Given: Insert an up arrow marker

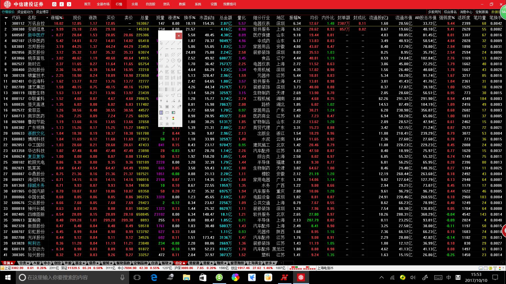Looking at the screenshot, I should tap(161, 101).
